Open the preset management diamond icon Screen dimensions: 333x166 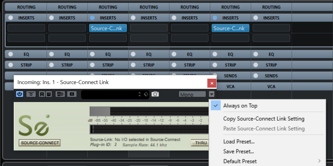pos(146,94)
